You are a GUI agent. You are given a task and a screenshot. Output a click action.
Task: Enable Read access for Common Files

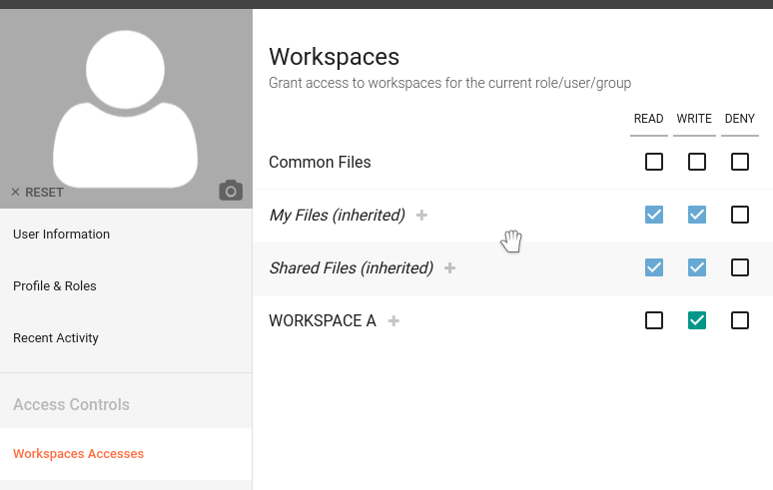(x=654, y=162)
